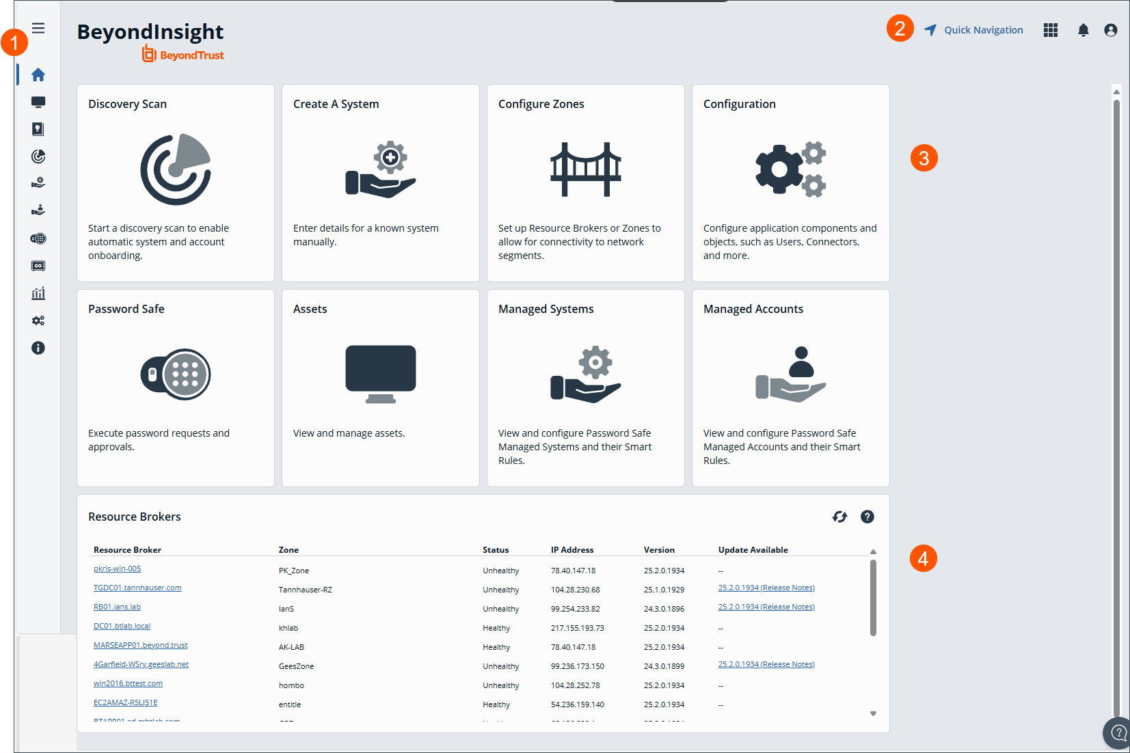Click the info About icon in the sidebar
The width and height of the screenshot is (1130, 753).
[38, 348]
